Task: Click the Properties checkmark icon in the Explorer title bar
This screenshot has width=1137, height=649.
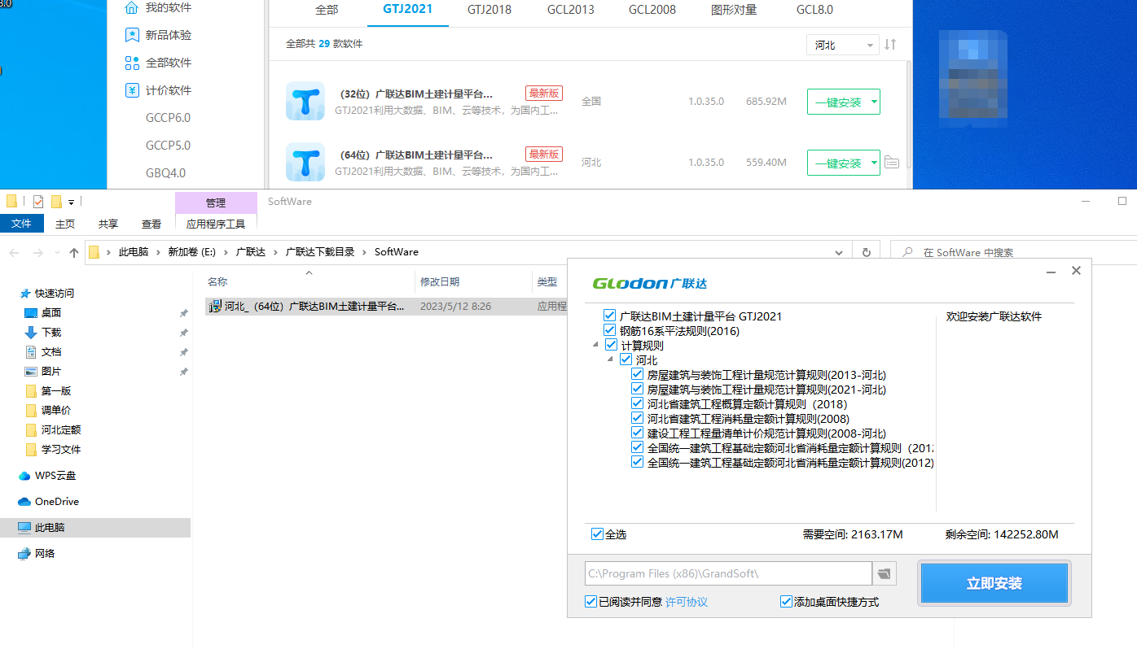Action: (x=38, y=202)
